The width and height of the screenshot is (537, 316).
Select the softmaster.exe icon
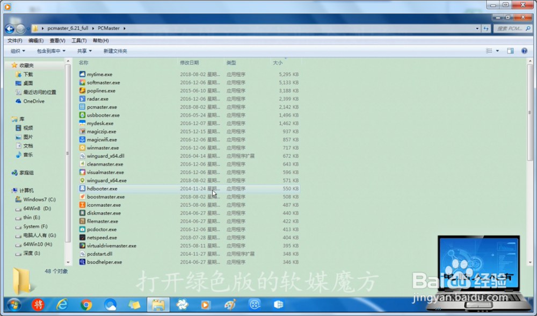pos(82,82)
